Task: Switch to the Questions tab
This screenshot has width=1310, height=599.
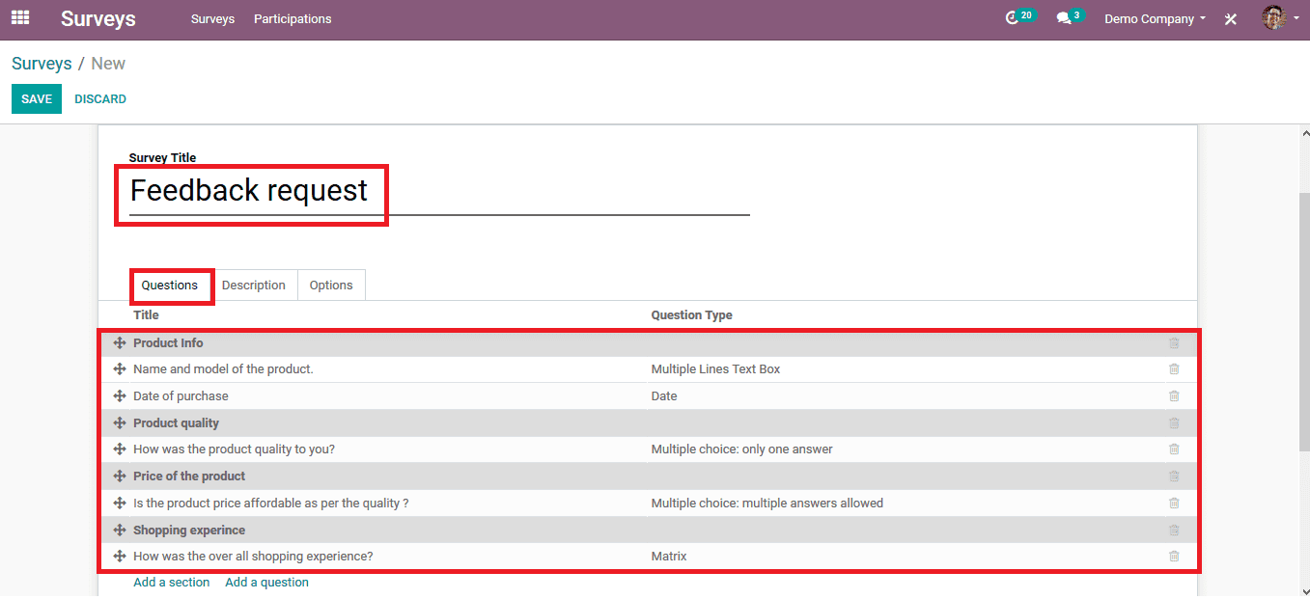Action: pos(170,286)
